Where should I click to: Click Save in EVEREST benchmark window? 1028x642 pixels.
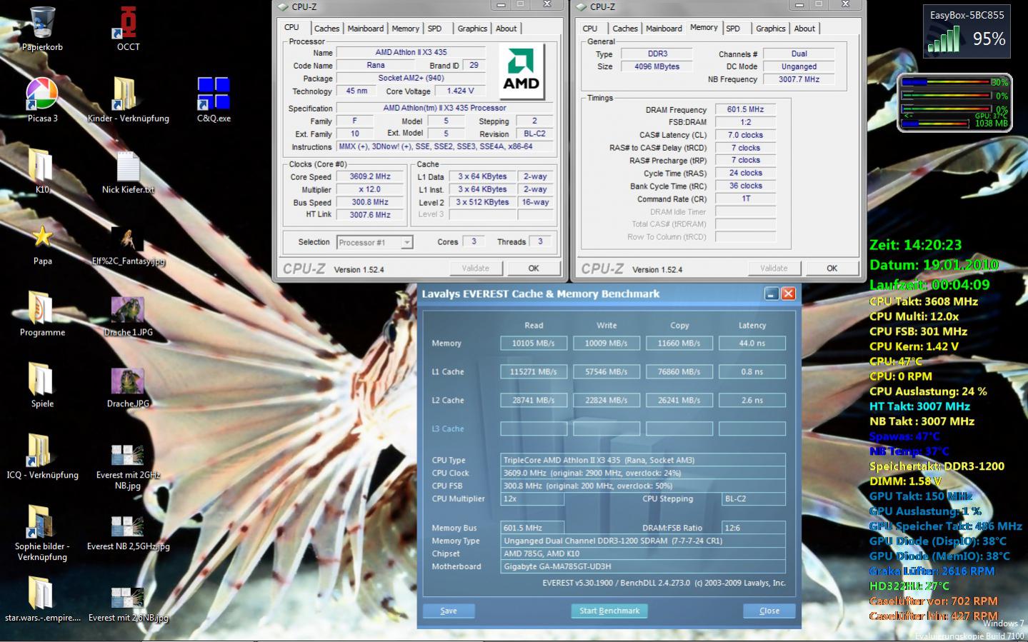(x=449, y=611)
